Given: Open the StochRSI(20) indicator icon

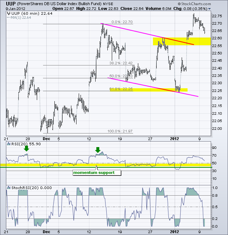Looking at the screenshot, I should coord(9,188).
